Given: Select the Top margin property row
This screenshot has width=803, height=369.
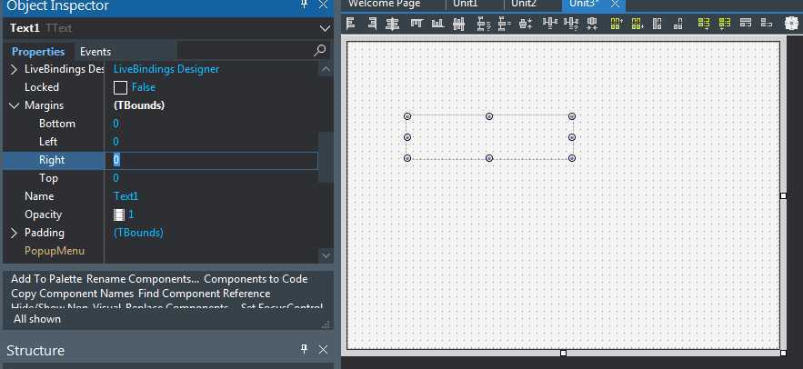Looking at the screenshot, I should click(x=160, y=178).
